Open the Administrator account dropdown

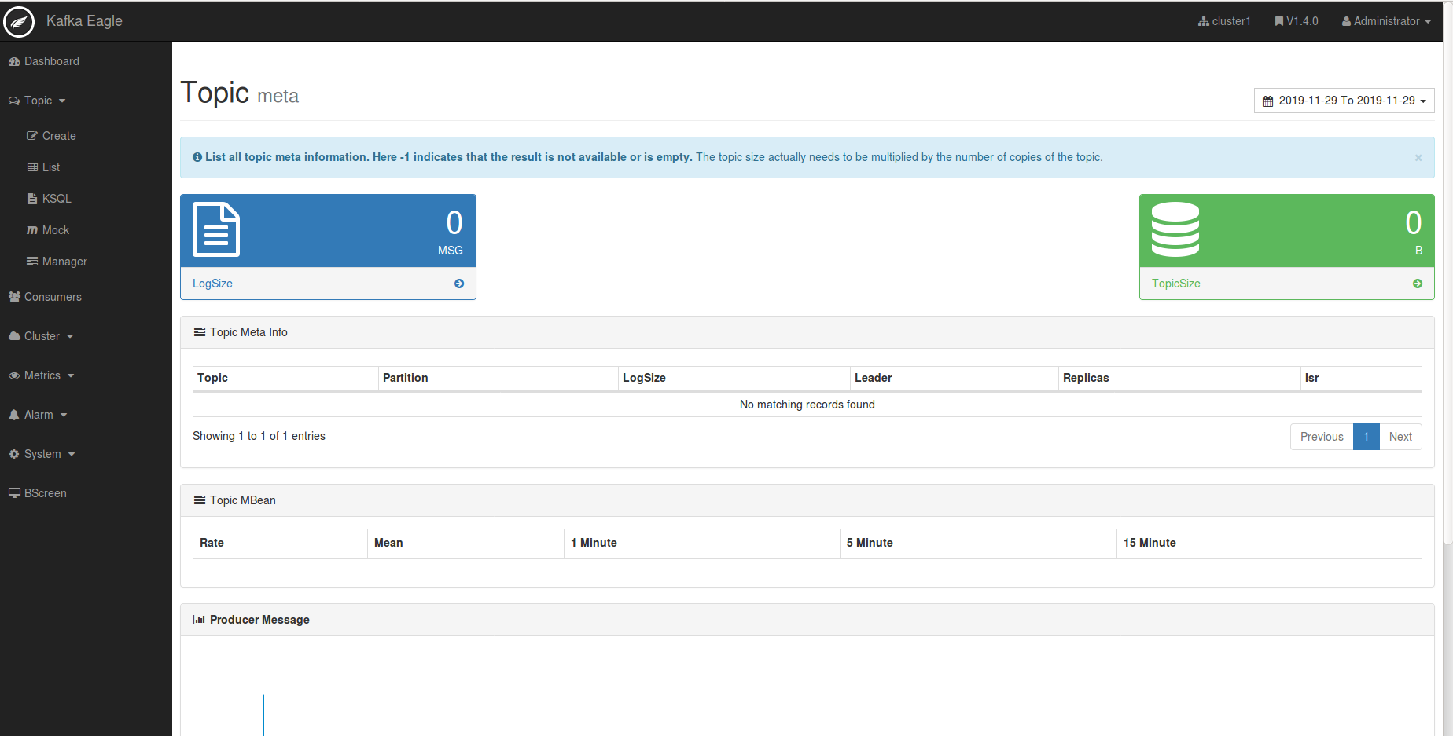pos(1386,21)
